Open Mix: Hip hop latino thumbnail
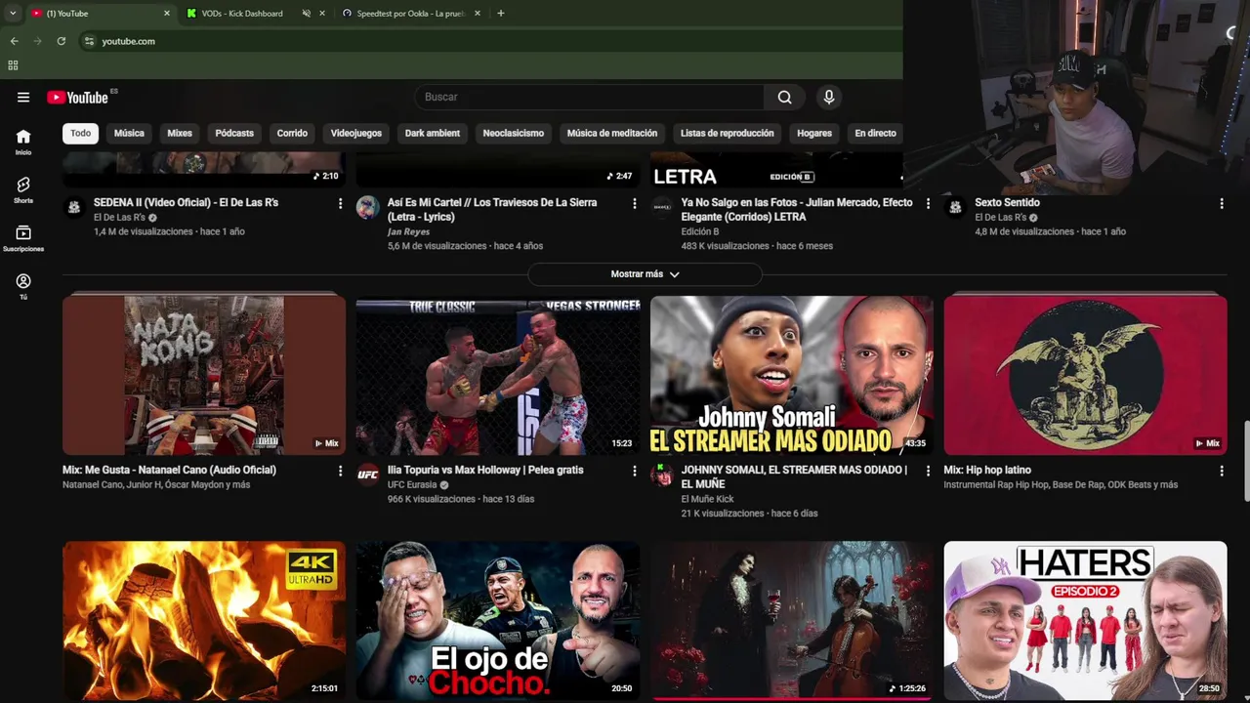 click(x=1085, y=376)
